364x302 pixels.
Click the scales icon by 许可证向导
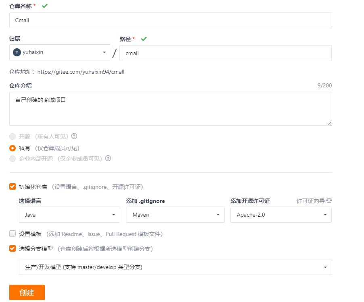[329, 201]
